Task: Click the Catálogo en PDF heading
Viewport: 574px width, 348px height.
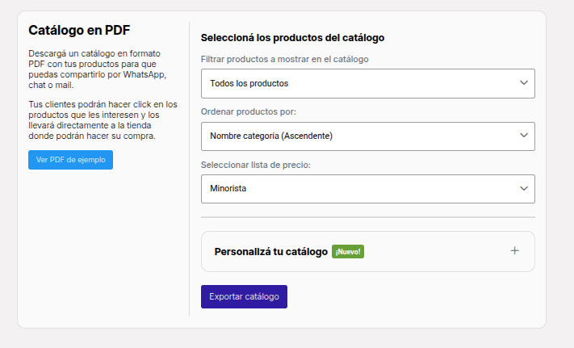Action: point(79,31)
